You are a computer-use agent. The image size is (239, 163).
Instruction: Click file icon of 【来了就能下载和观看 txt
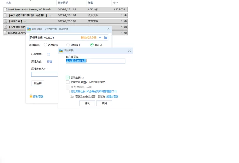pos(5,16)
